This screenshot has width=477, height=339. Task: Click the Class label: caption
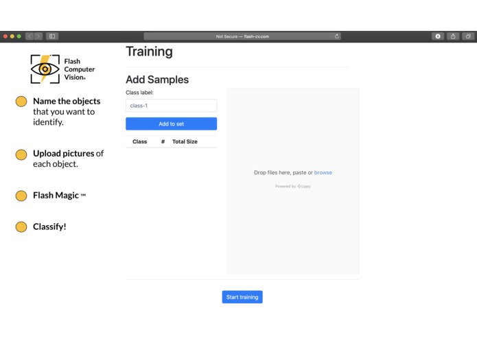click(x=139, y=93)
